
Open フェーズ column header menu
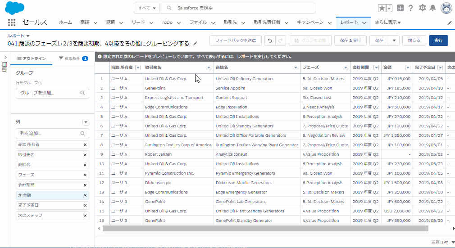(x=346, y=68)
